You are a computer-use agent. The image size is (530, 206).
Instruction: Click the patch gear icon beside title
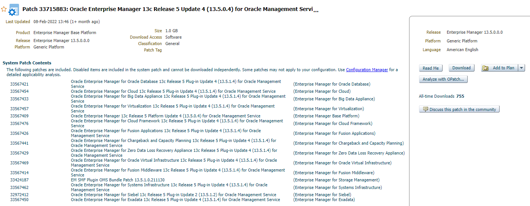coord(14,9)
